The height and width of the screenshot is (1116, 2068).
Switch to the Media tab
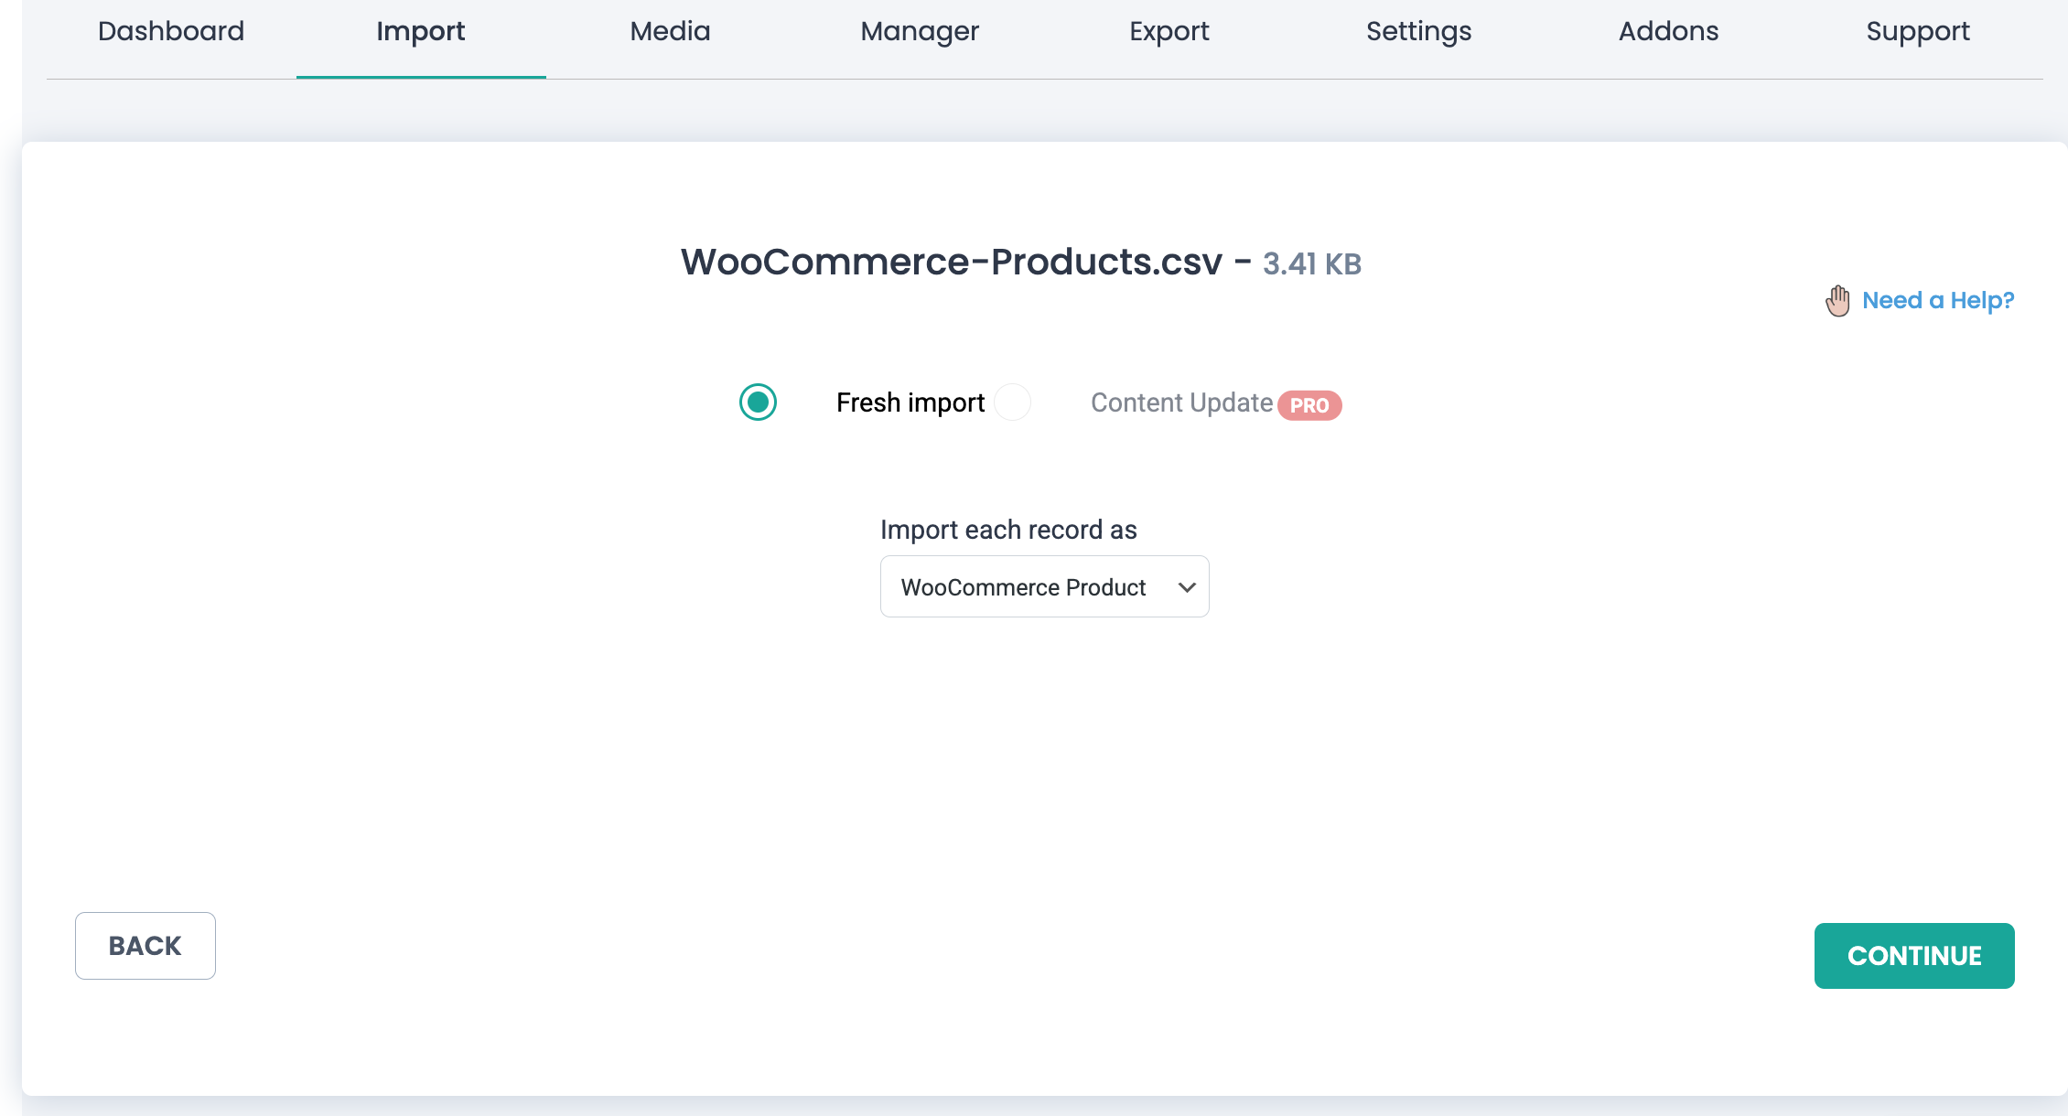(x=669, y=30)
